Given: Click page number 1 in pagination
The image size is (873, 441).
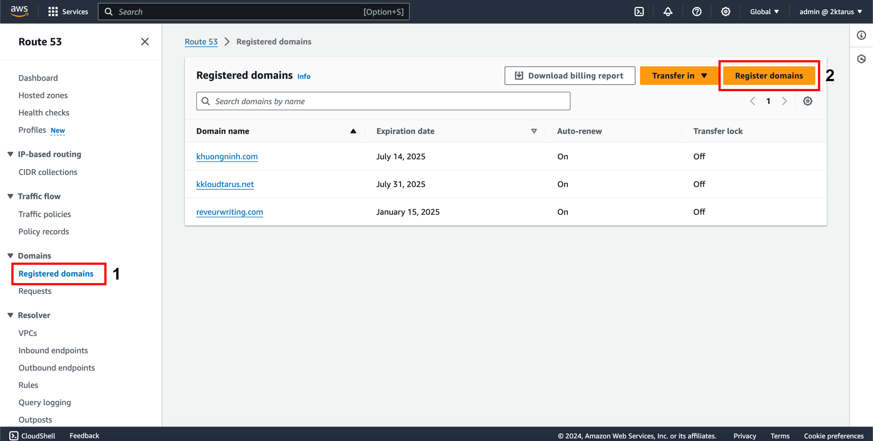Looking at the screenshot, I should (x=768, y=101).
